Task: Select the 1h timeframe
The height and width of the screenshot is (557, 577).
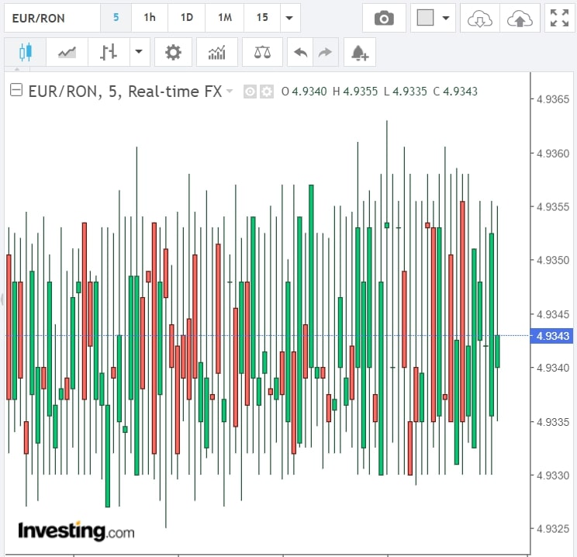Action: (x=150, y=18)
